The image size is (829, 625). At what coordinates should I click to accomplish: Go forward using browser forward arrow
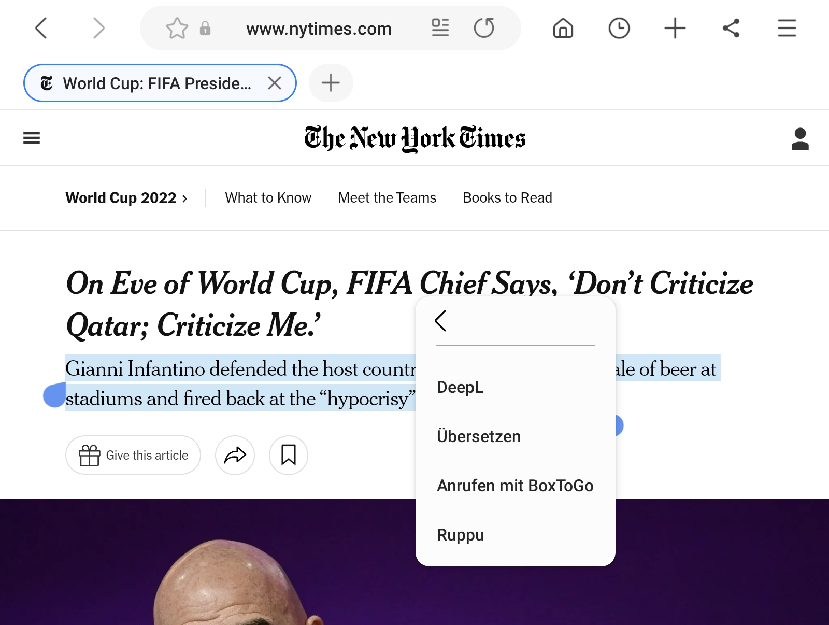(x=98, y=28)
